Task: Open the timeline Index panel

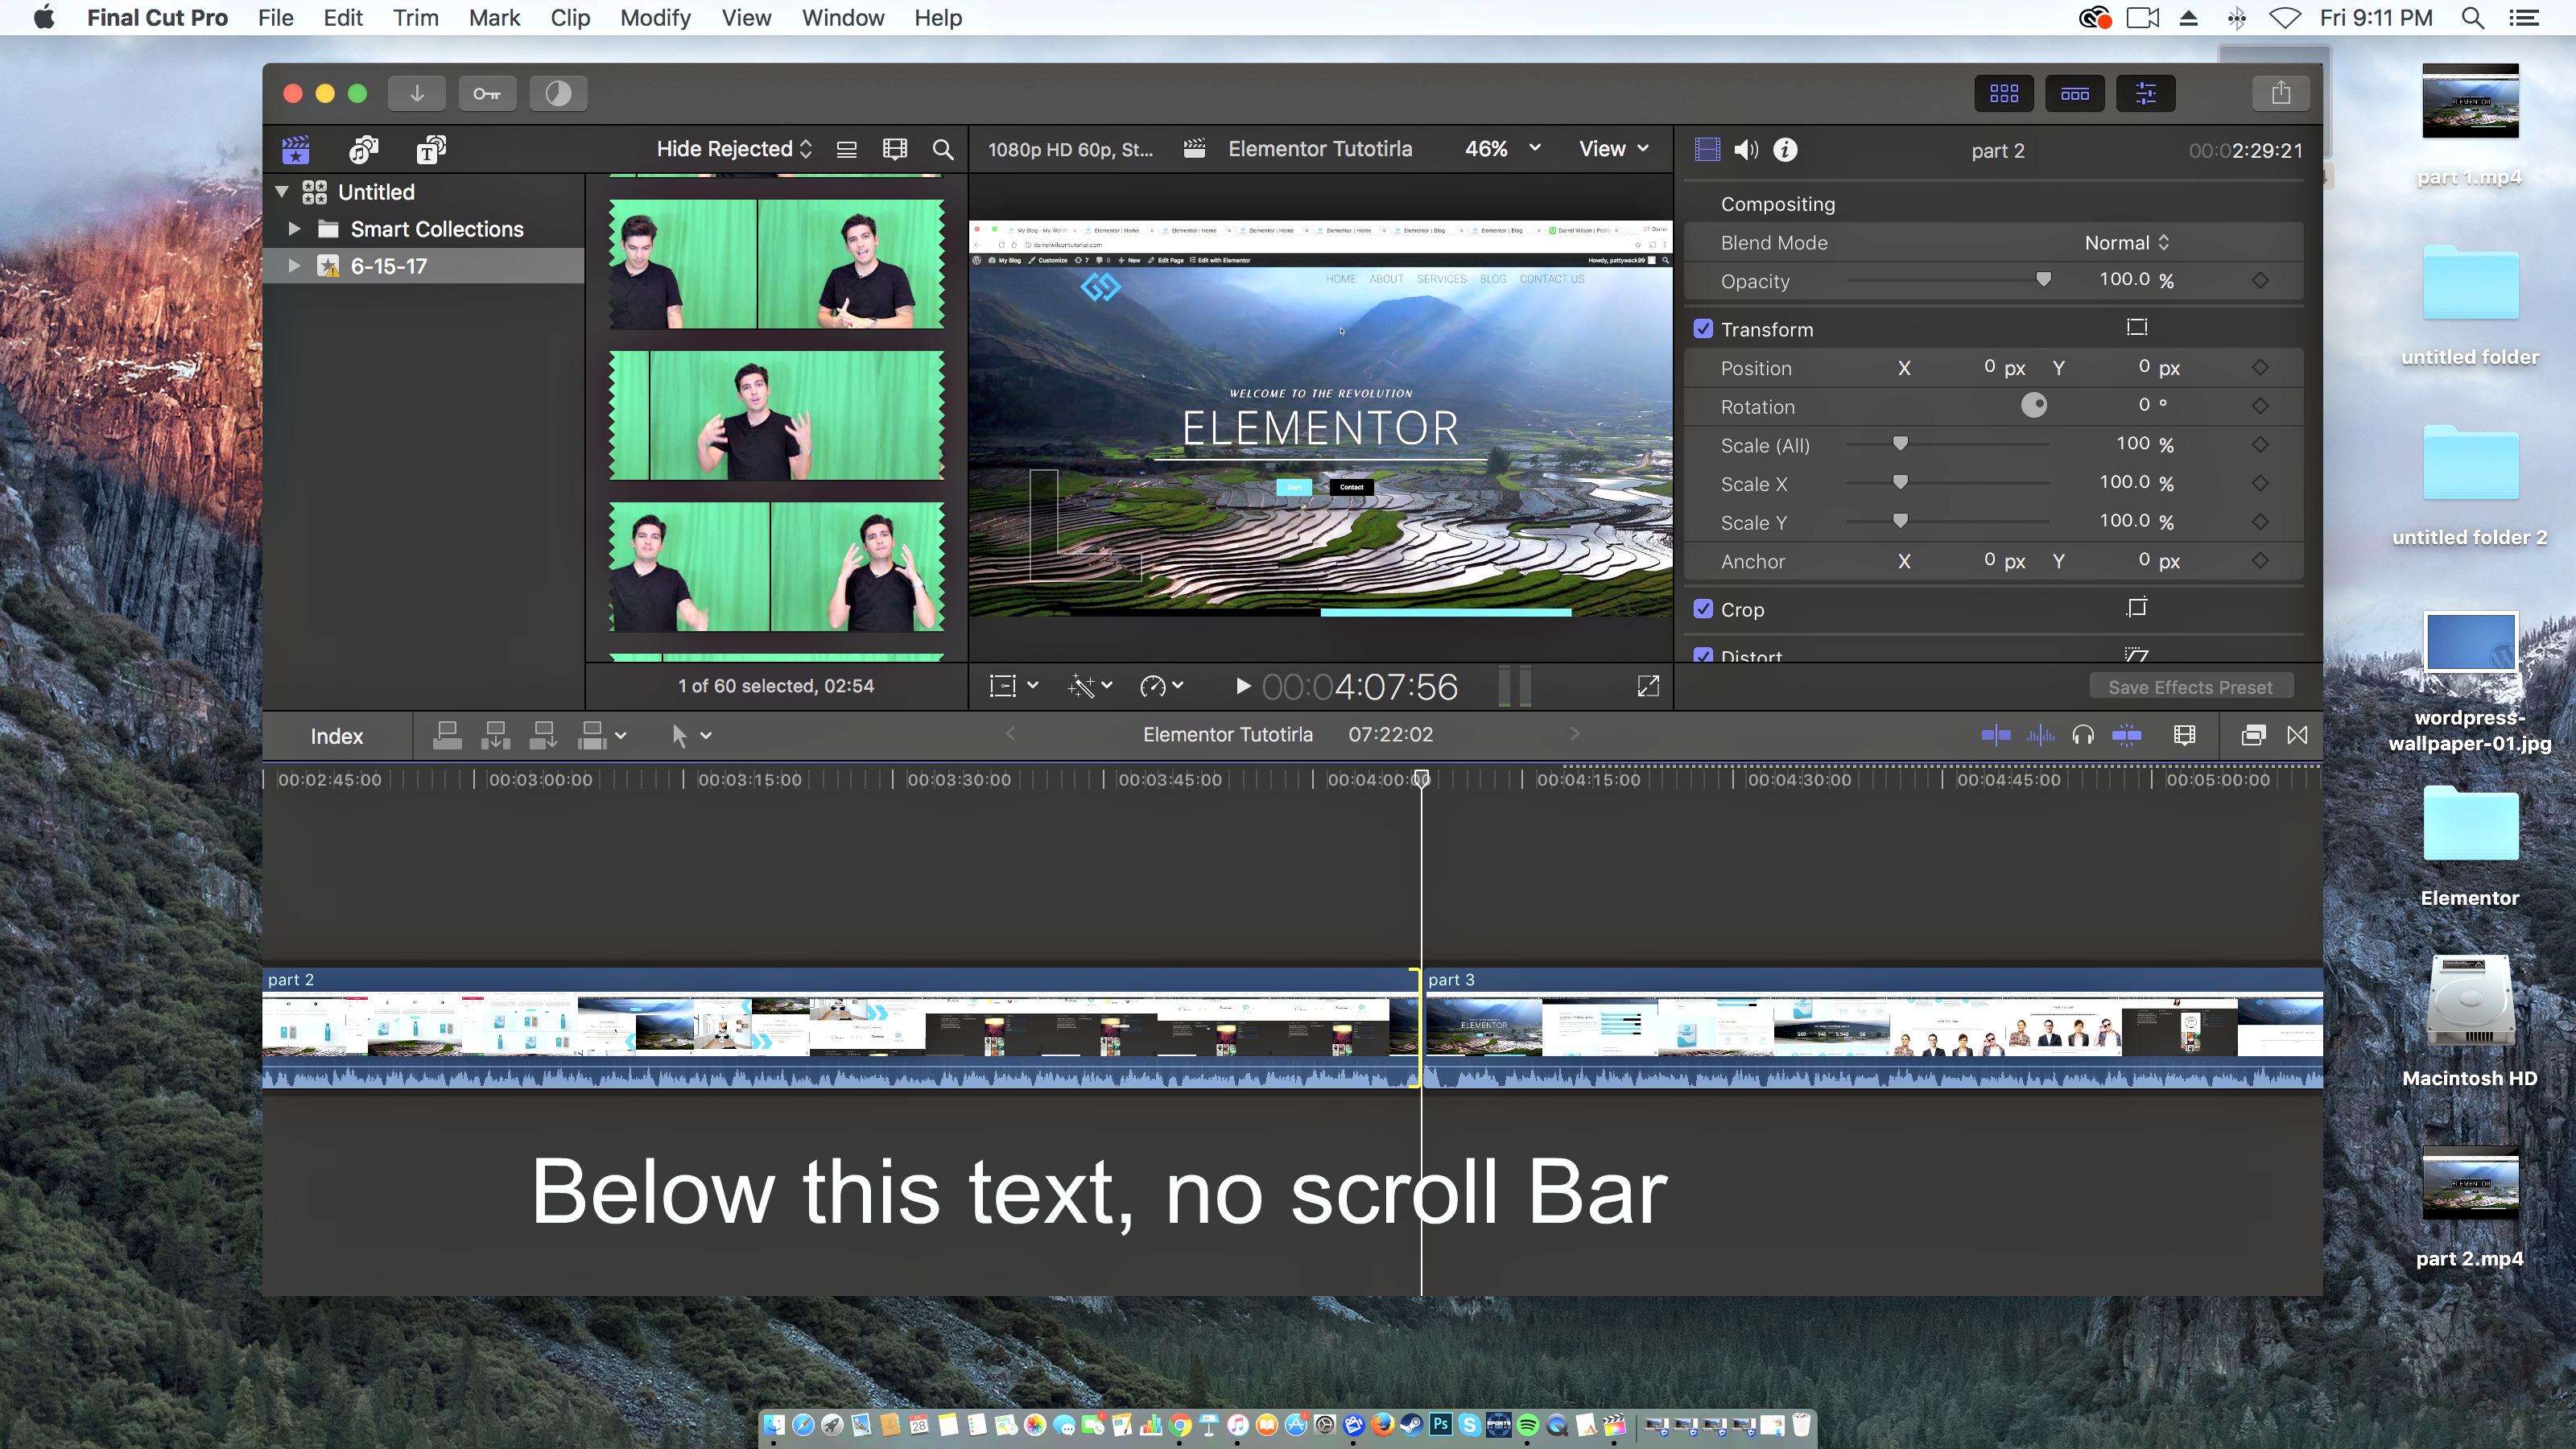Action: pos(336,735)
